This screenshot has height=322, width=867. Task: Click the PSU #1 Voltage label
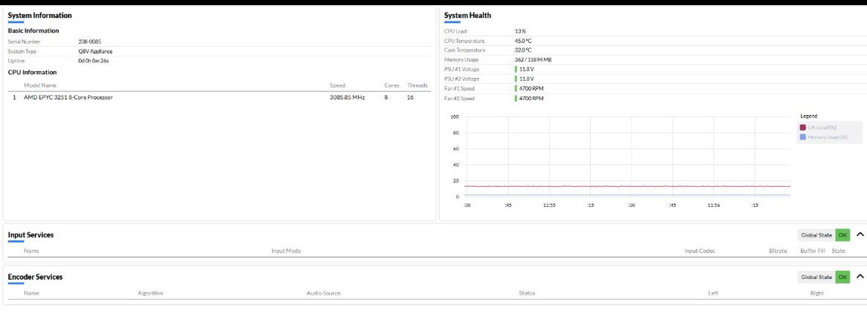(x=461, y=70)
